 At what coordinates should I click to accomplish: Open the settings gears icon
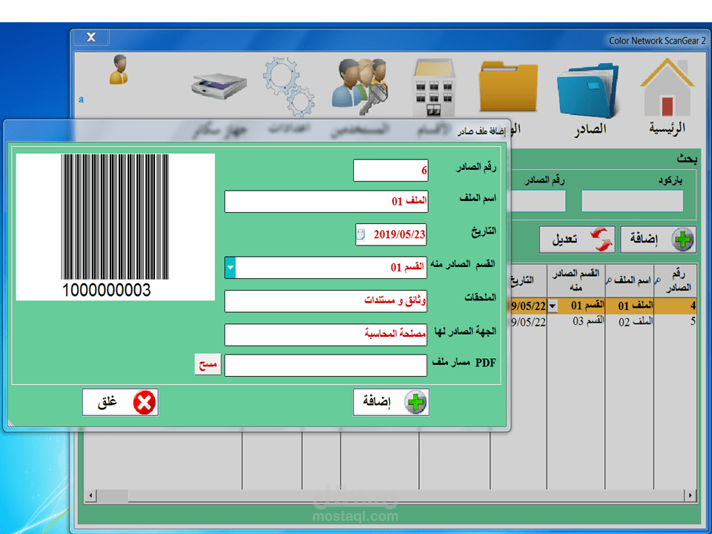click(x=289, y=86)
